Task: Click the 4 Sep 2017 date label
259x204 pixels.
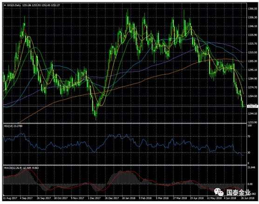Action: click(26, 198)
